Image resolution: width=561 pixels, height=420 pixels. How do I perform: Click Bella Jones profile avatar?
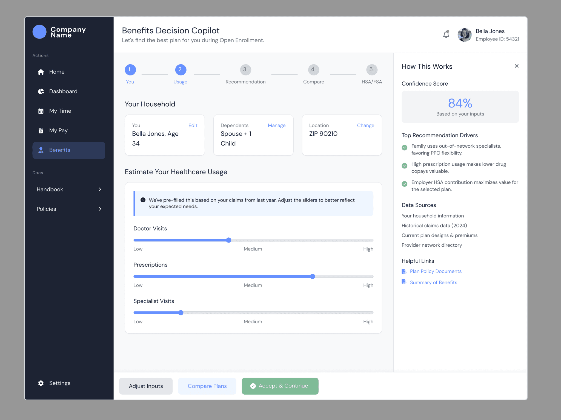click(465, 35)
